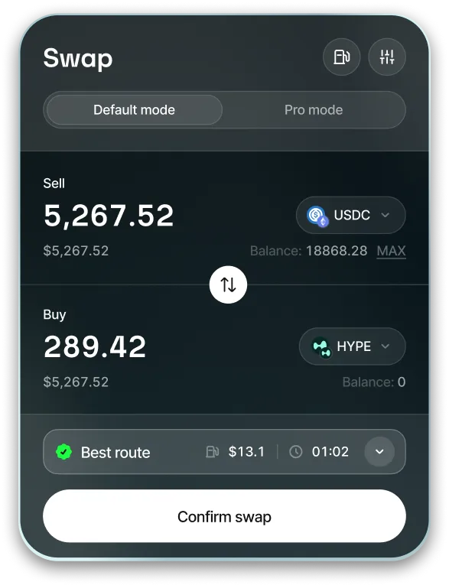Click the USDC balance value 18868.28
This screenshot has height=585, width=449.
337,251
